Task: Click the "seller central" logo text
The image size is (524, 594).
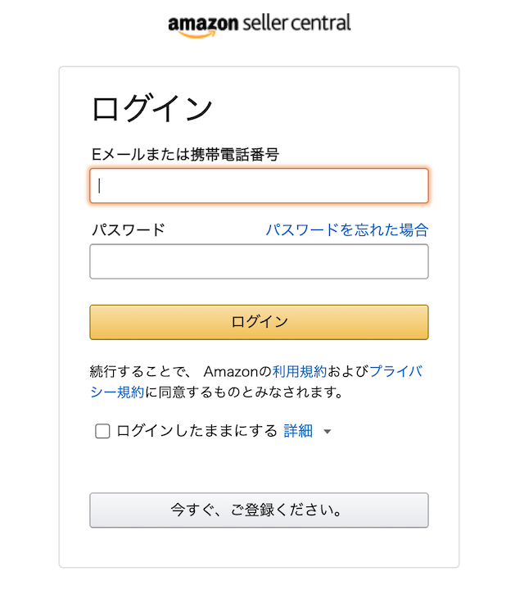Action: (x=296, y=22)
